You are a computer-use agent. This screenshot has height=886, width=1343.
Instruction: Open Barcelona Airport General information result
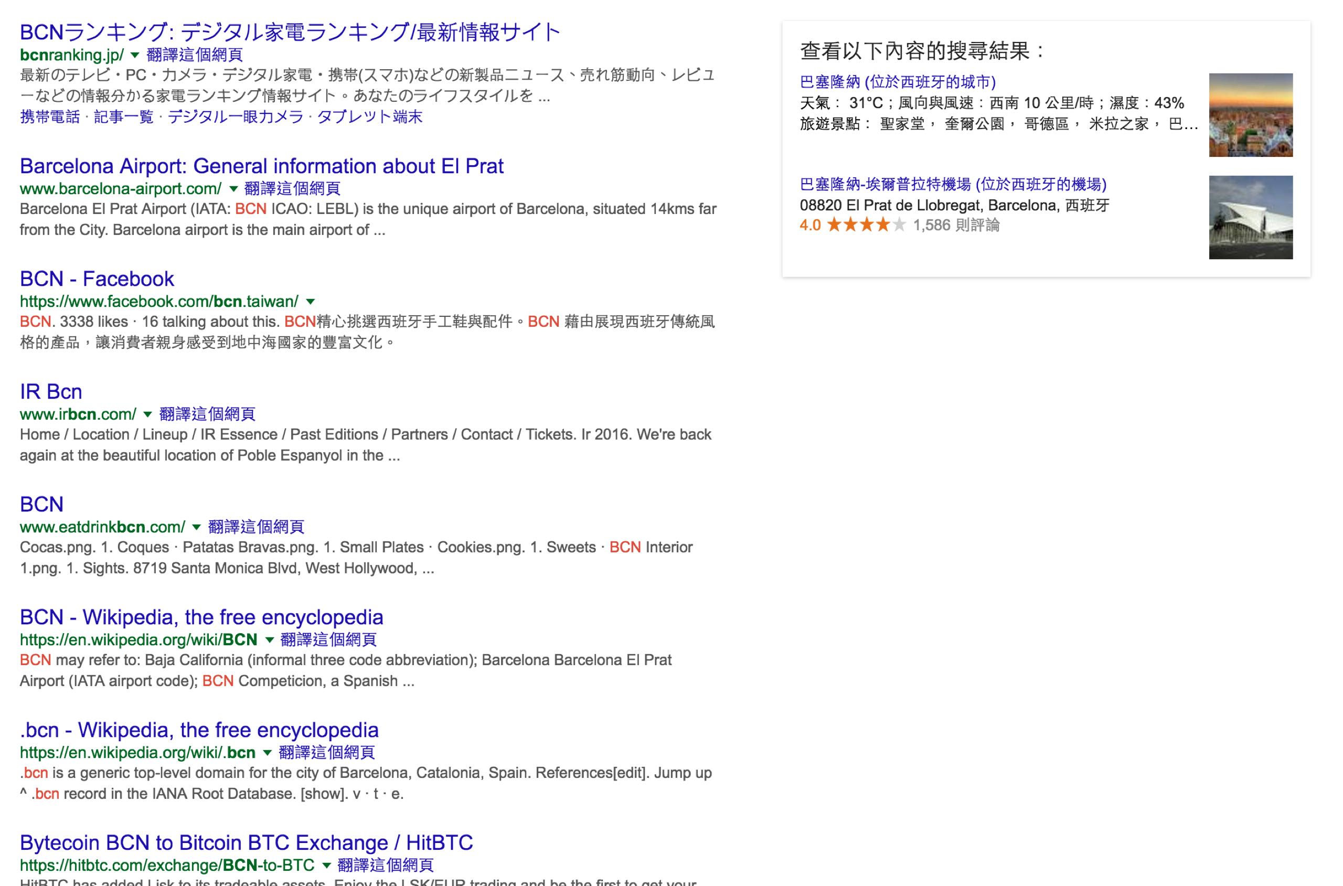[261, 166]
